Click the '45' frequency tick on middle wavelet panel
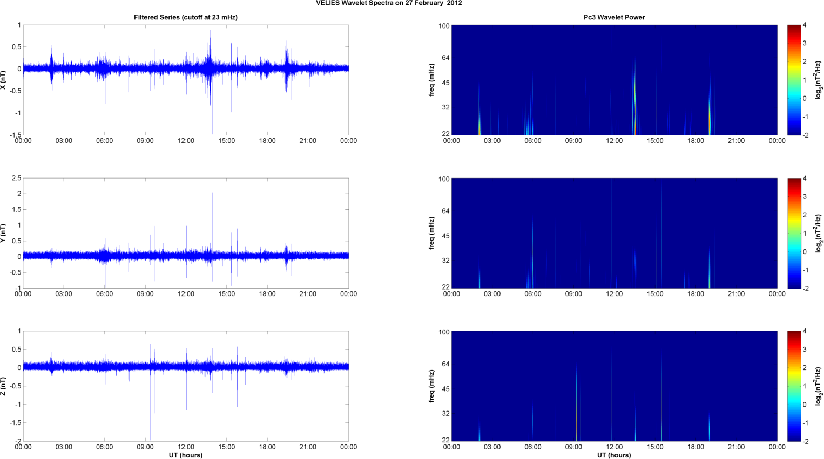 445,236
